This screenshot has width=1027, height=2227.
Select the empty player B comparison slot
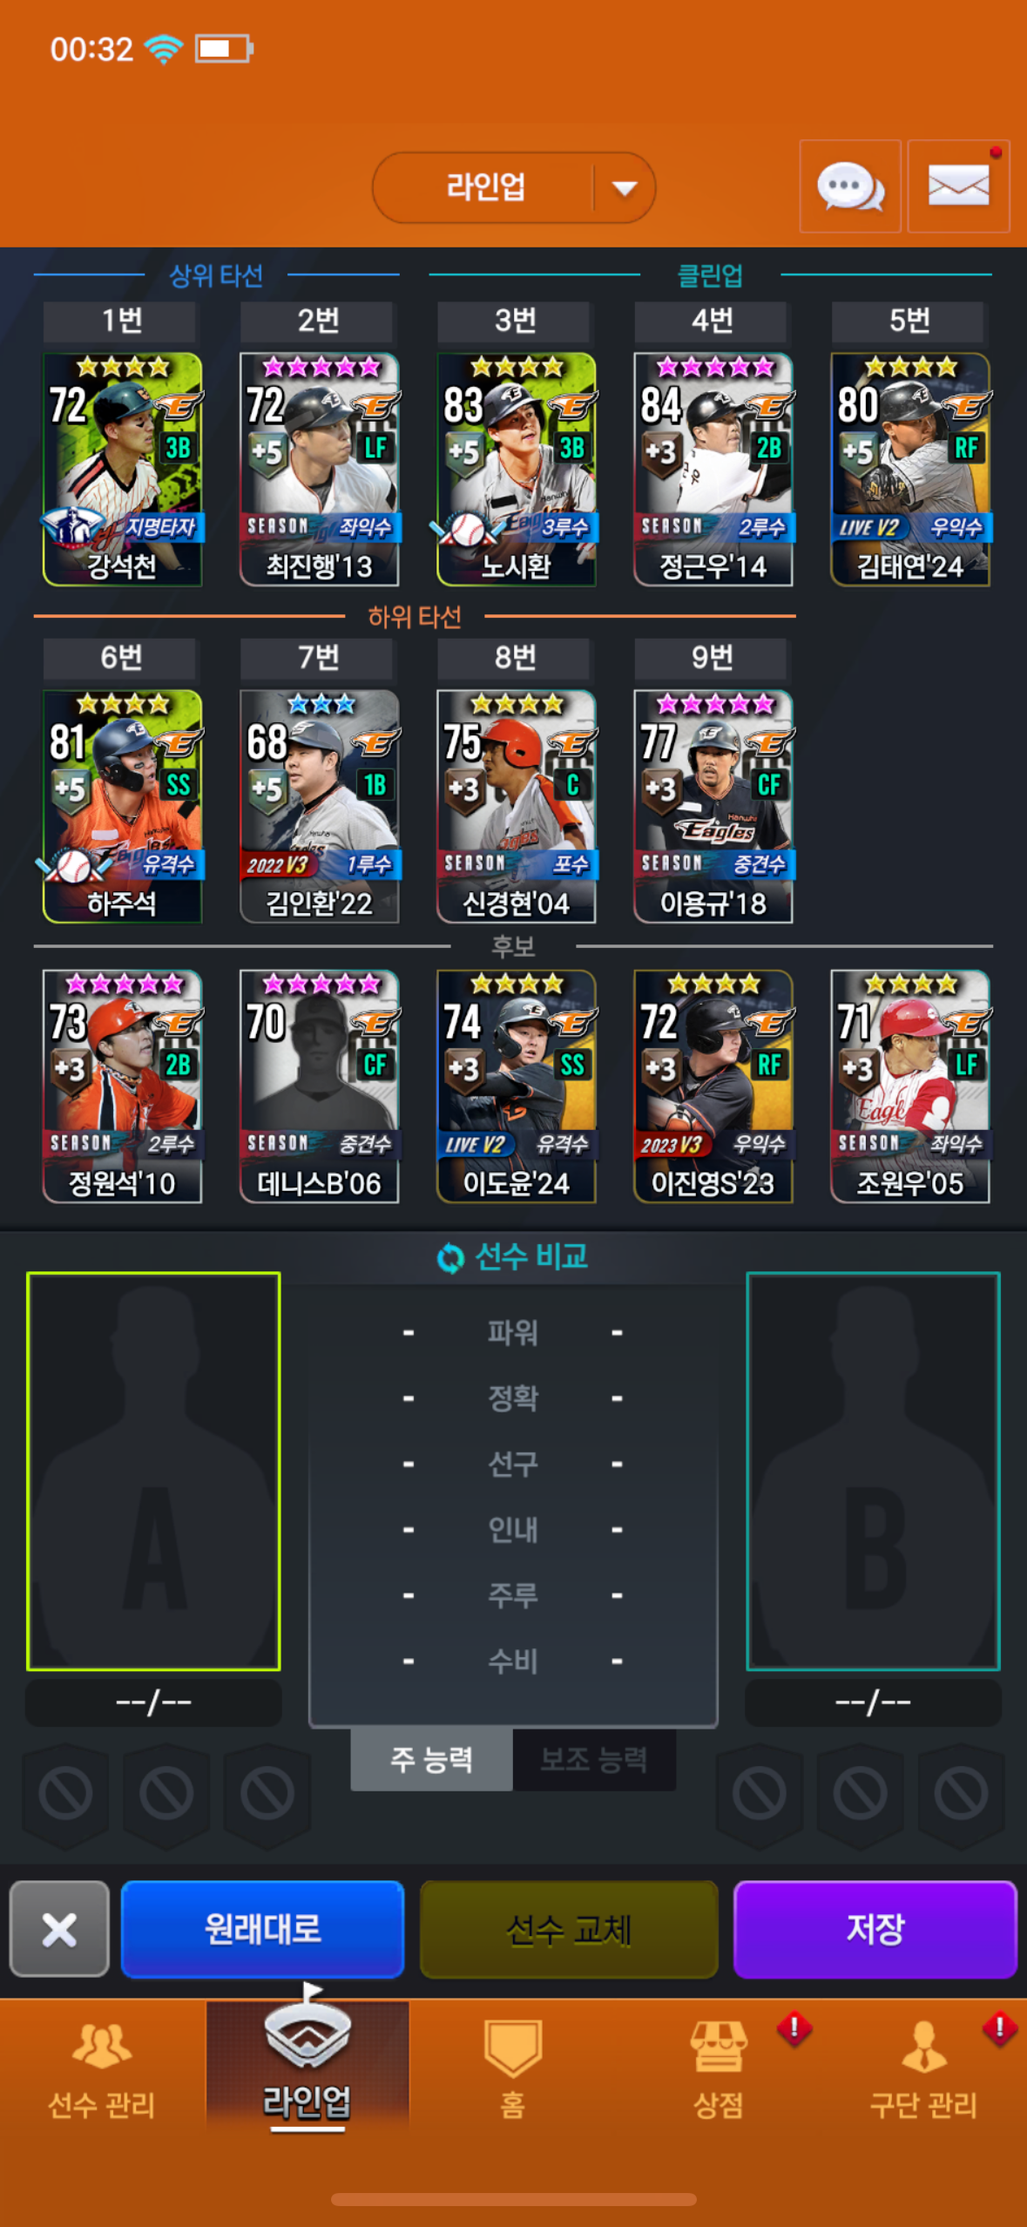(x=873, y=1472)
